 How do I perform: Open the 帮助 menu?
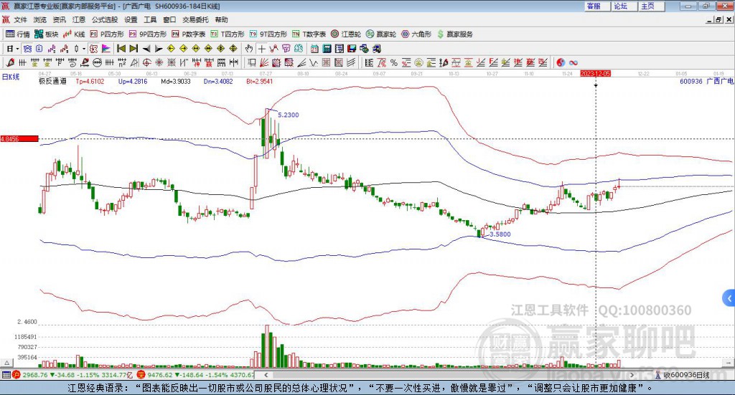click(221, 19)
